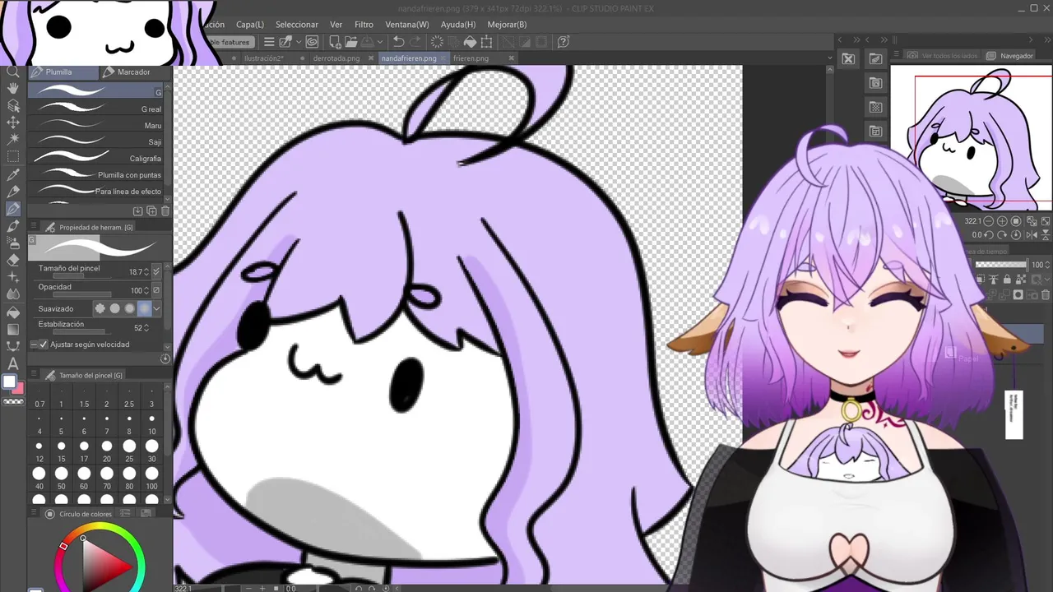Viewport: 1053px width, 592px height.
Task: Open the Tool property panel menu icon
Action: (34, 227)
